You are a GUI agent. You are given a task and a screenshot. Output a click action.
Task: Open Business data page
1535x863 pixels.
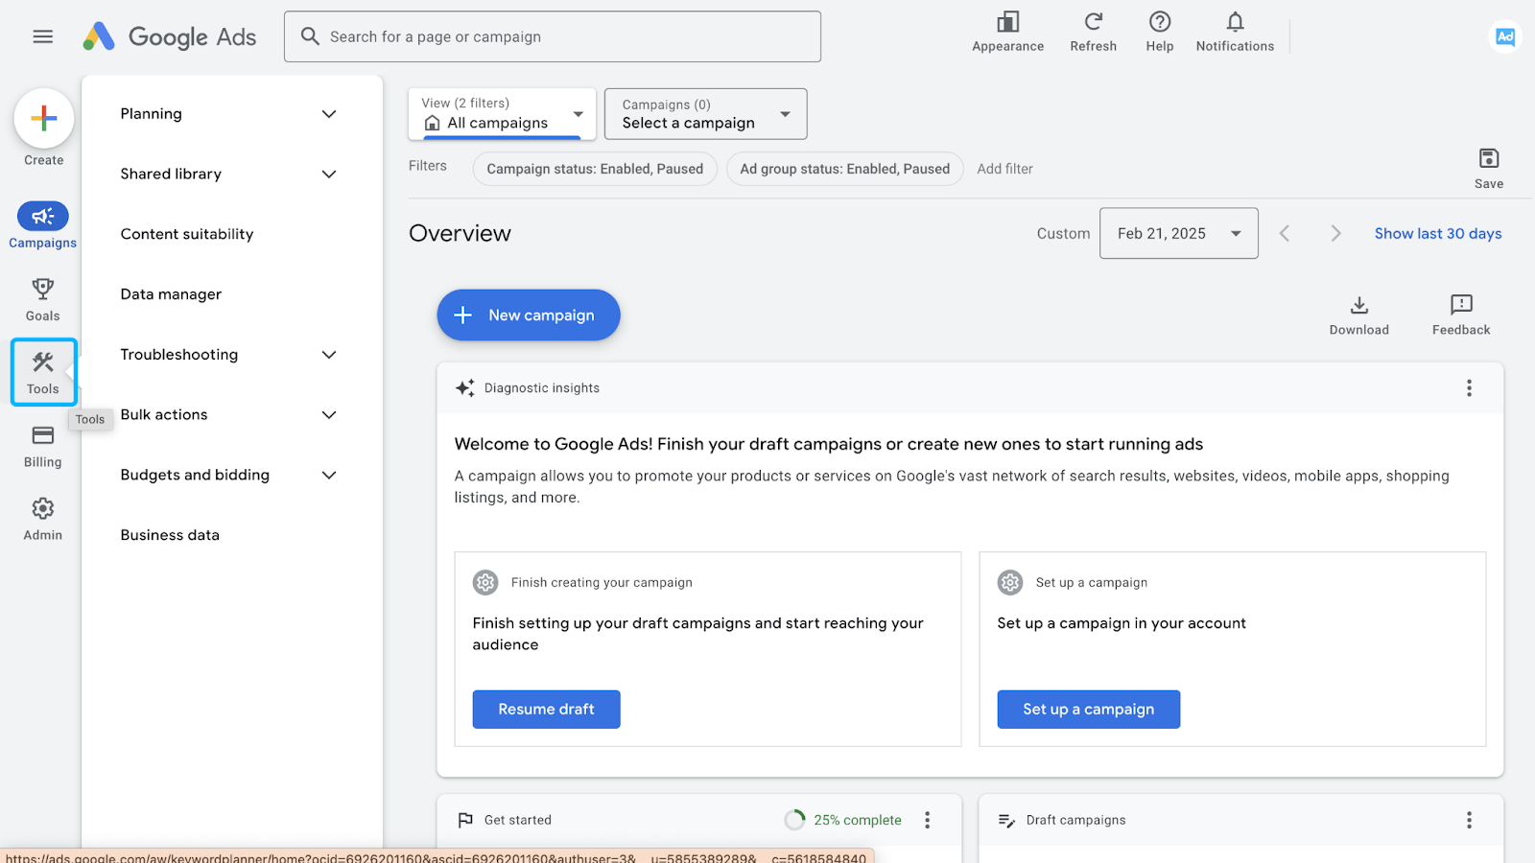click(170, 535)
